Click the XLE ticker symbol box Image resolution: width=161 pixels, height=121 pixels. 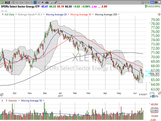point(8,2)
